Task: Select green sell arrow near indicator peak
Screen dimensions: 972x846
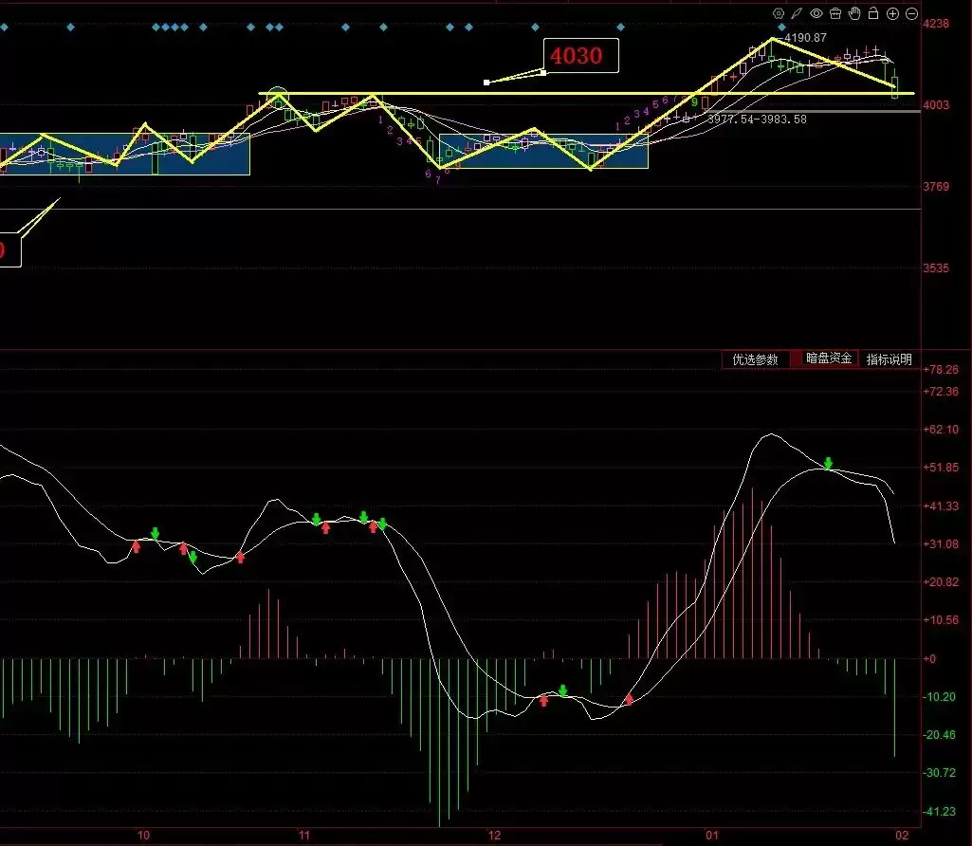Action: 829,463
